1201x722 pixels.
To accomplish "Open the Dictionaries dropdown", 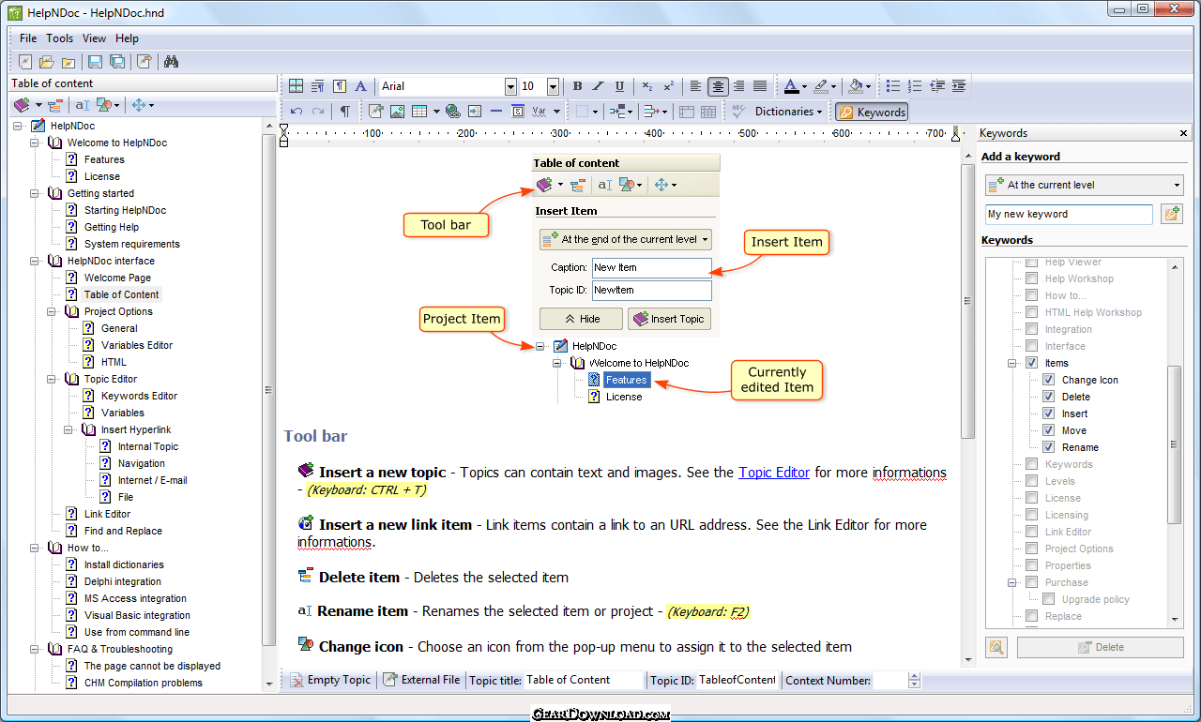I will coord(788,112).
